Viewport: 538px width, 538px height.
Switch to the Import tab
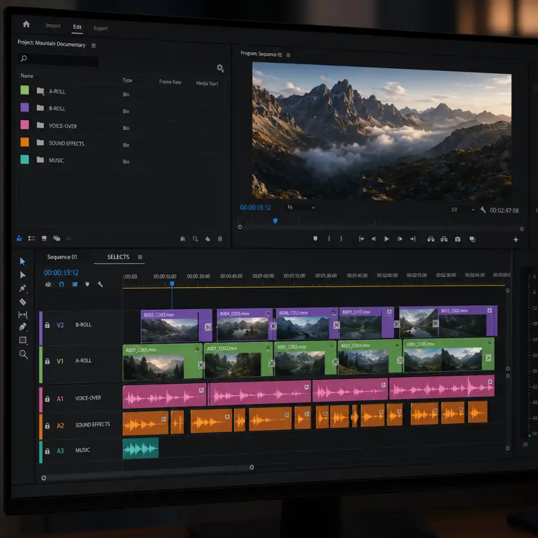coord(53,26)
